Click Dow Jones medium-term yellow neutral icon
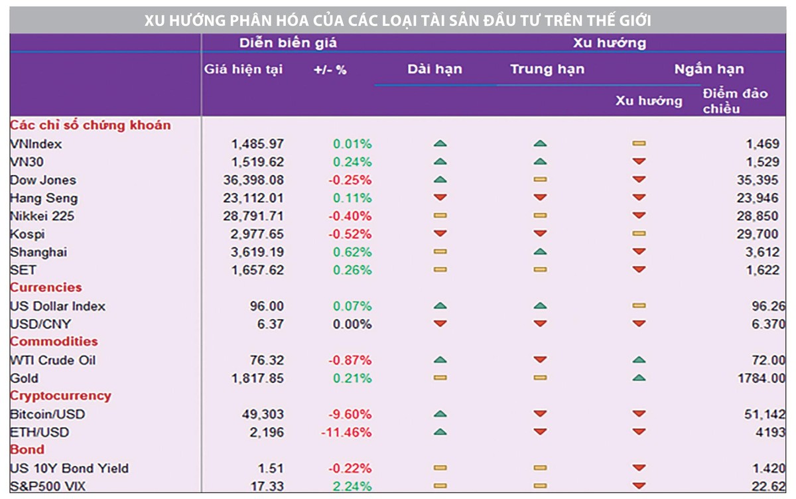The height and width of the screenshot is (499, 796). point(540,180)
